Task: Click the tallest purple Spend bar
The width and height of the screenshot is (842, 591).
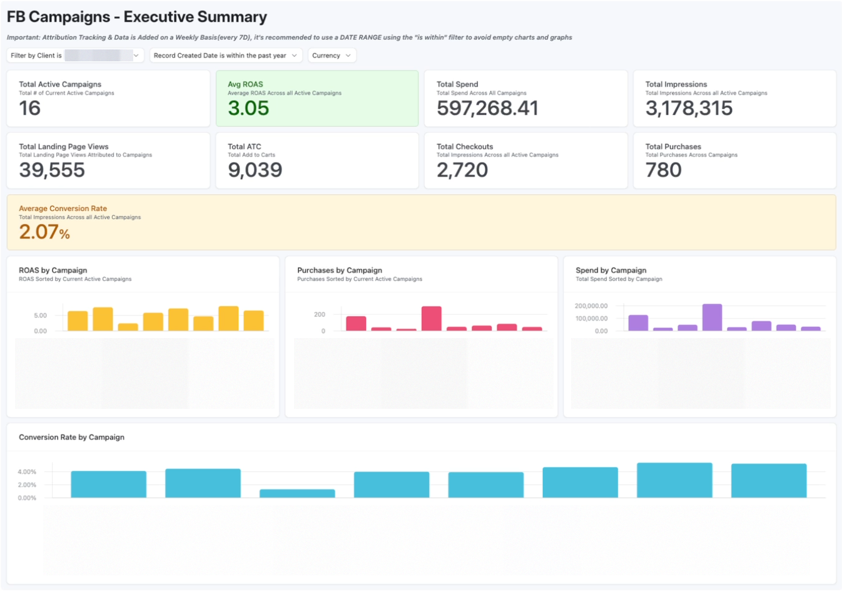Action: tap(713, 317)
